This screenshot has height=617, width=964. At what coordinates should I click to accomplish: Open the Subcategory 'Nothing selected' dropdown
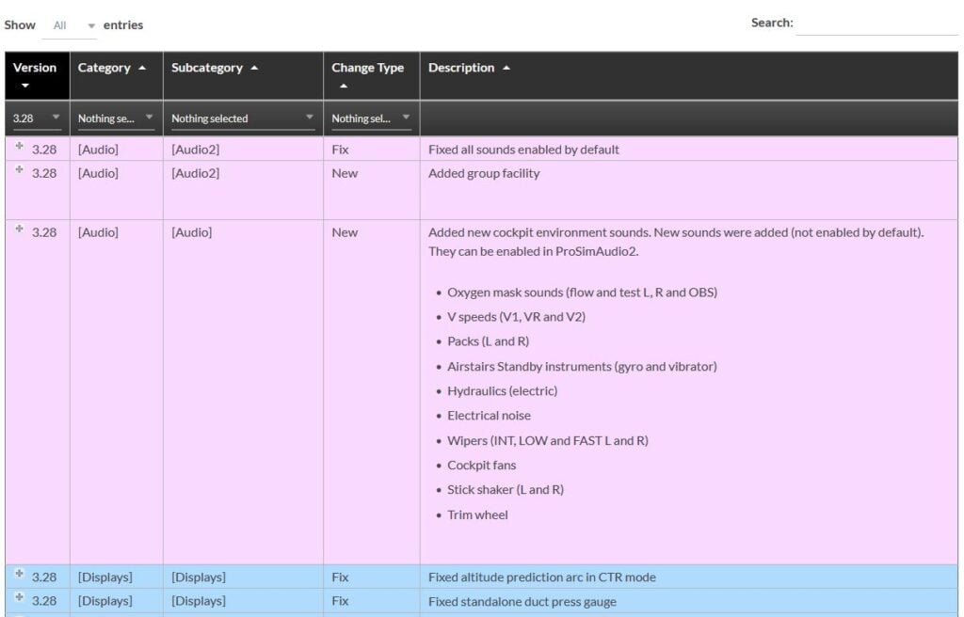243,118
